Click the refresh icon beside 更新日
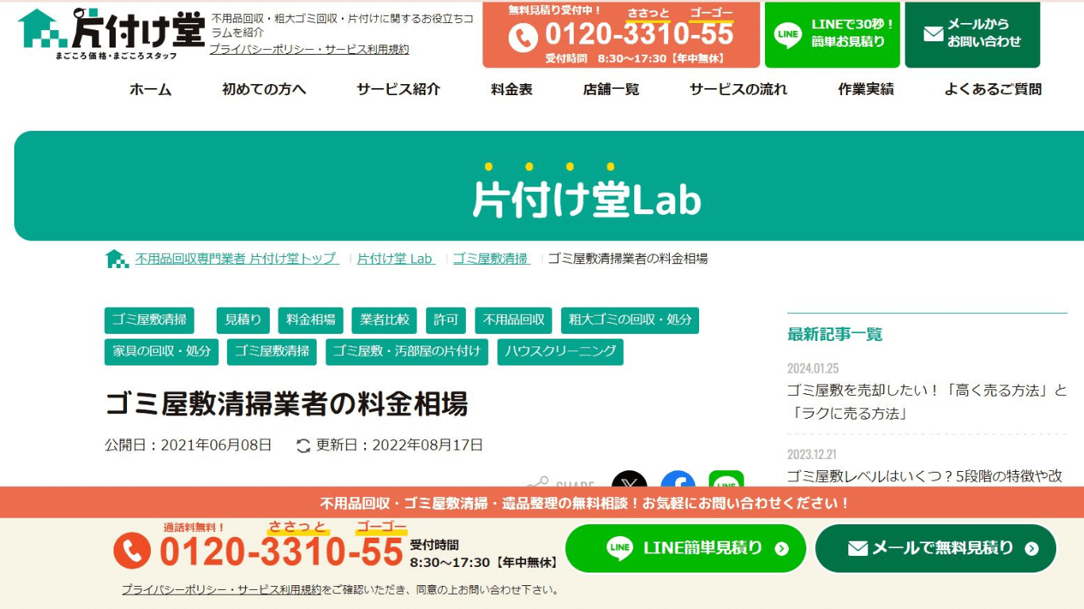 pos(303,446)
